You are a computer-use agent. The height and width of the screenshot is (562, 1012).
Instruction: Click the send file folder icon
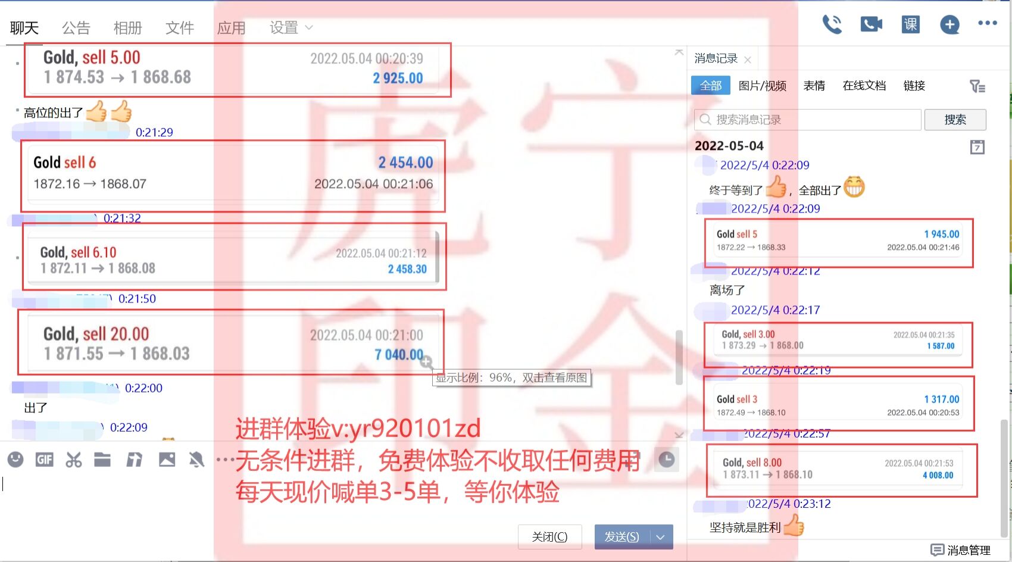pyautogui.click(x=102, y=460)
